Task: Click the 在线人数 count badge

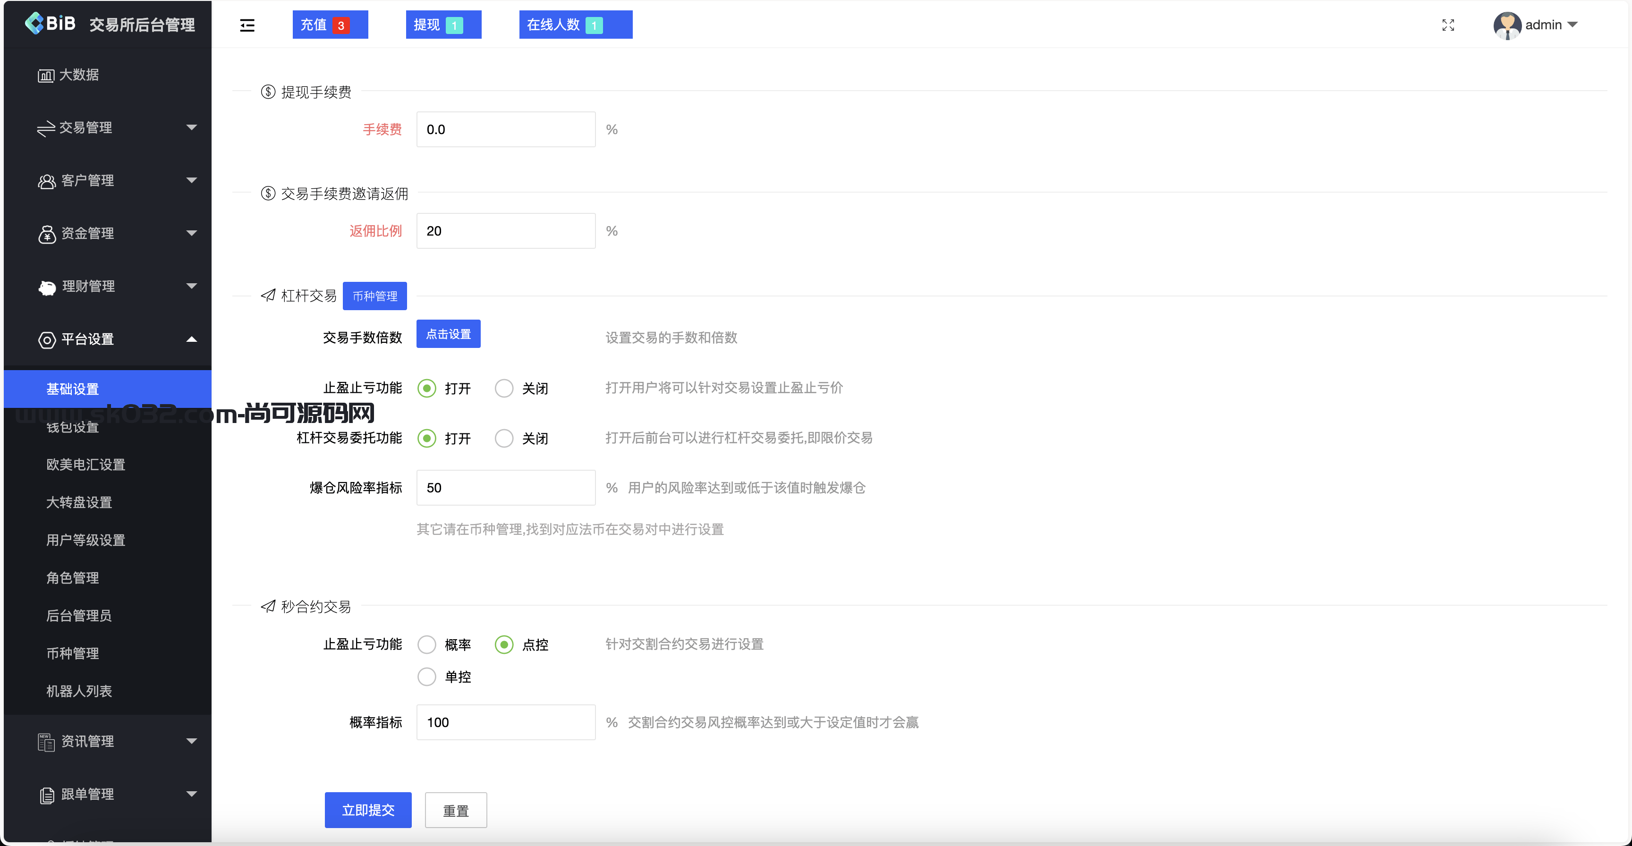Action: (x=594, y=25)
